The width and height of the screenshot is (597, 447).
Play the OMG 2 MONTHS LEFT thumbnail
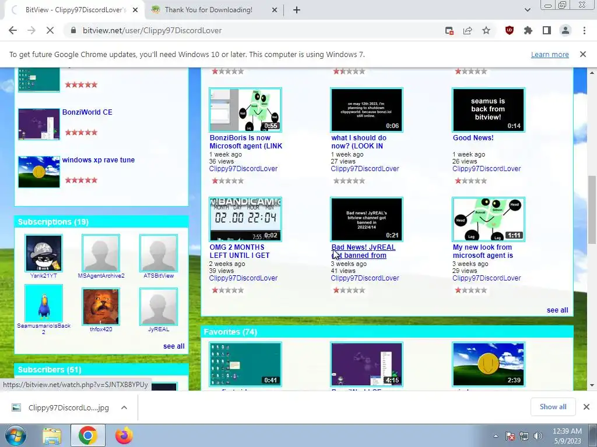tap(245, 219)
